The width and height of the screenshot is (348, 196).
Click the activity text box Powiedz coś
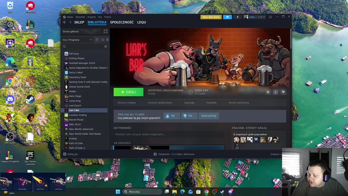click(x=169, y=134)
